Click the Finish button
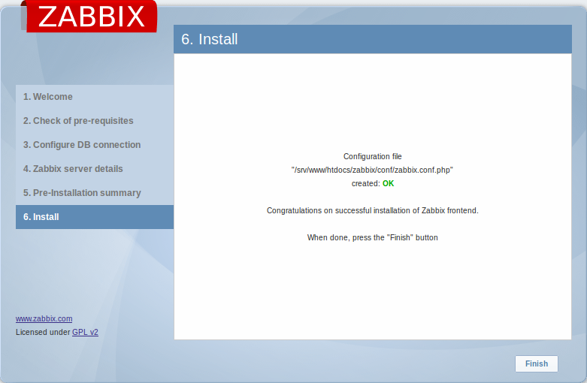587x383 pixels. click(x=537, y=363)
